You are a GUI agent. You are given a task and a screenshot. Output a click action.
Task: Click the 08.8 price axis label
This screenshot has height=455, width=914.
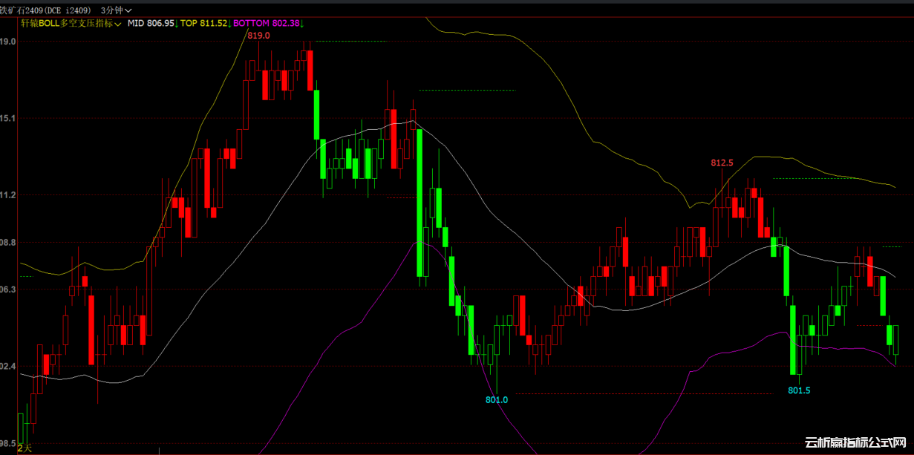point(8,243)
